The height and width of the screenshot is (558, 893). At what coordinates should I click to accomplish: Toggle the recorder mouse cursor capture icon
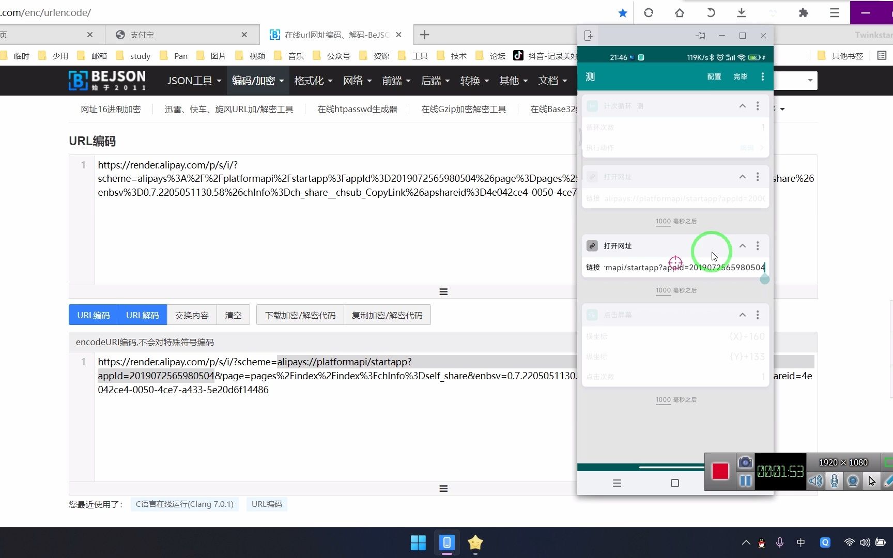coord(871,481)
